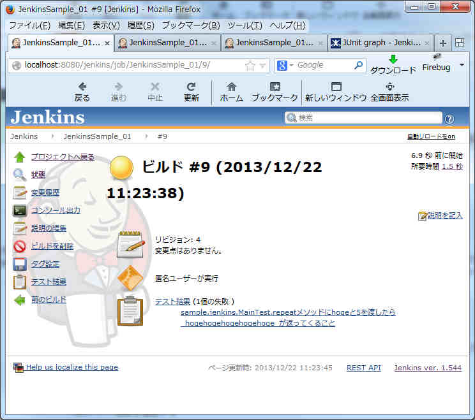
Task: Click the search magnifier in Google box
Action: [358, 65]
